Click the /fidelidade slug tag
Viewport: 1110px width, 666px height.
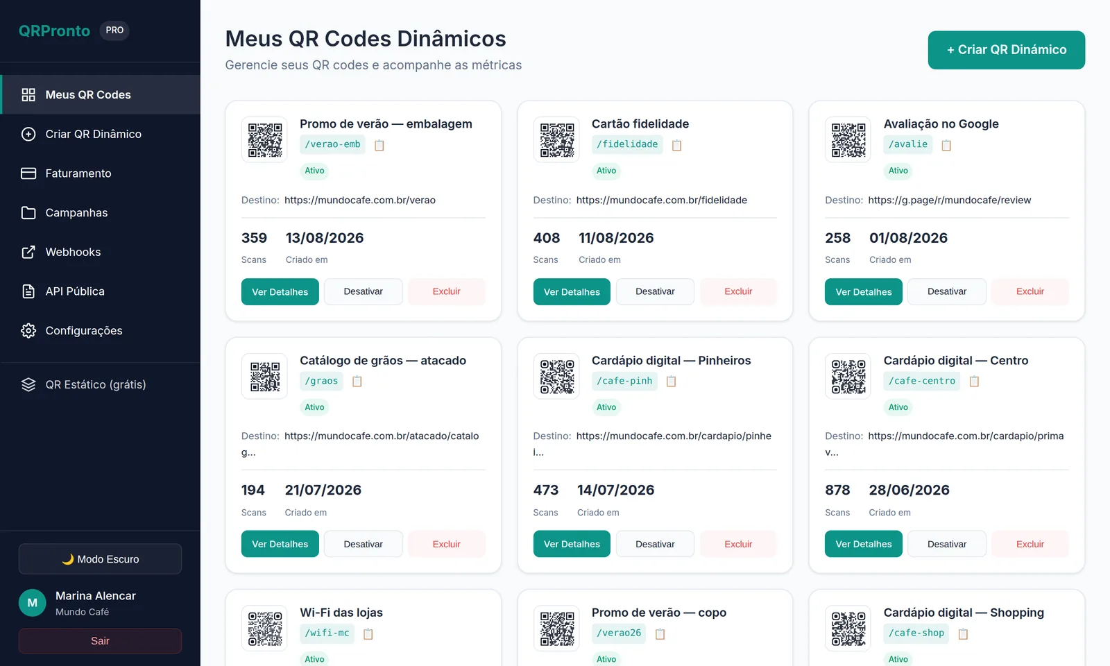tap(627, 144)
